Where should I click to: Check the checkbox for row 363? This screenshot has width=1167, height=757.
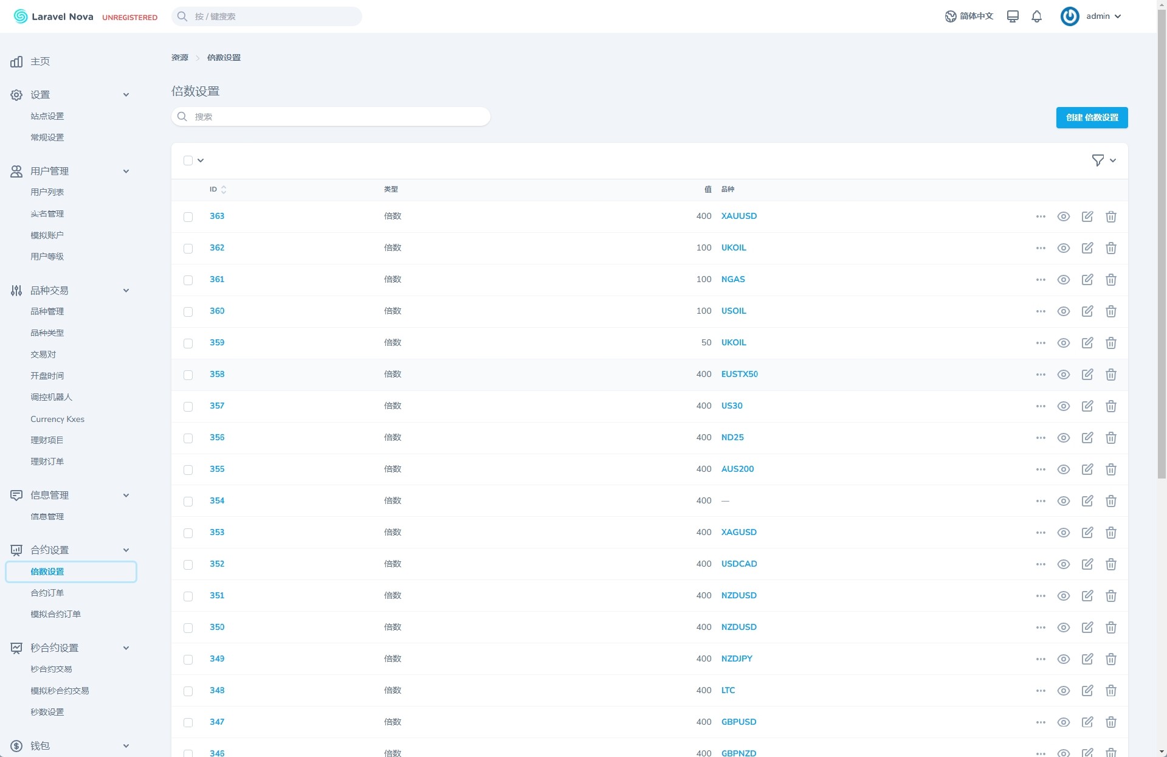click(x=188, y=217)
